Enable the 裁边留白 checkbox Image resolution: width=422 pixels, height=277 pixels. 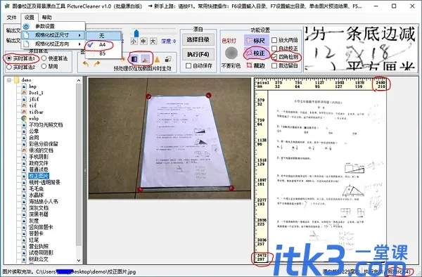pyautogui.click(x=274, y=65)
